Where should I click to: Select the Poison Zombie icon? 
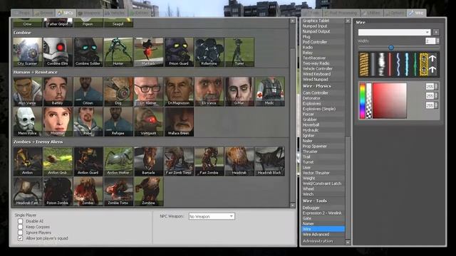point(58,191)
